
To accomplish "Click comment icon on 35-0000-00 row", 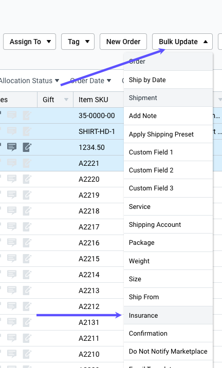I will tap(12, 115).
